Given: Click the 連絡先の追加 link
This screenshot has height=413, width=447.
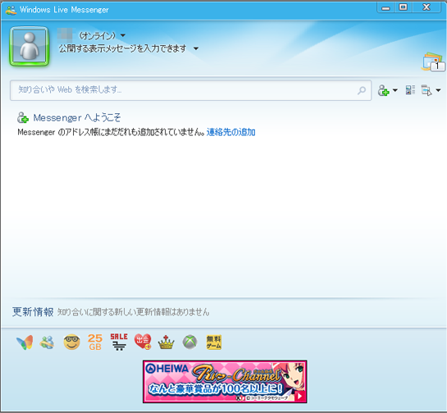Looking at the screenshot, I should tap(231, 132).
